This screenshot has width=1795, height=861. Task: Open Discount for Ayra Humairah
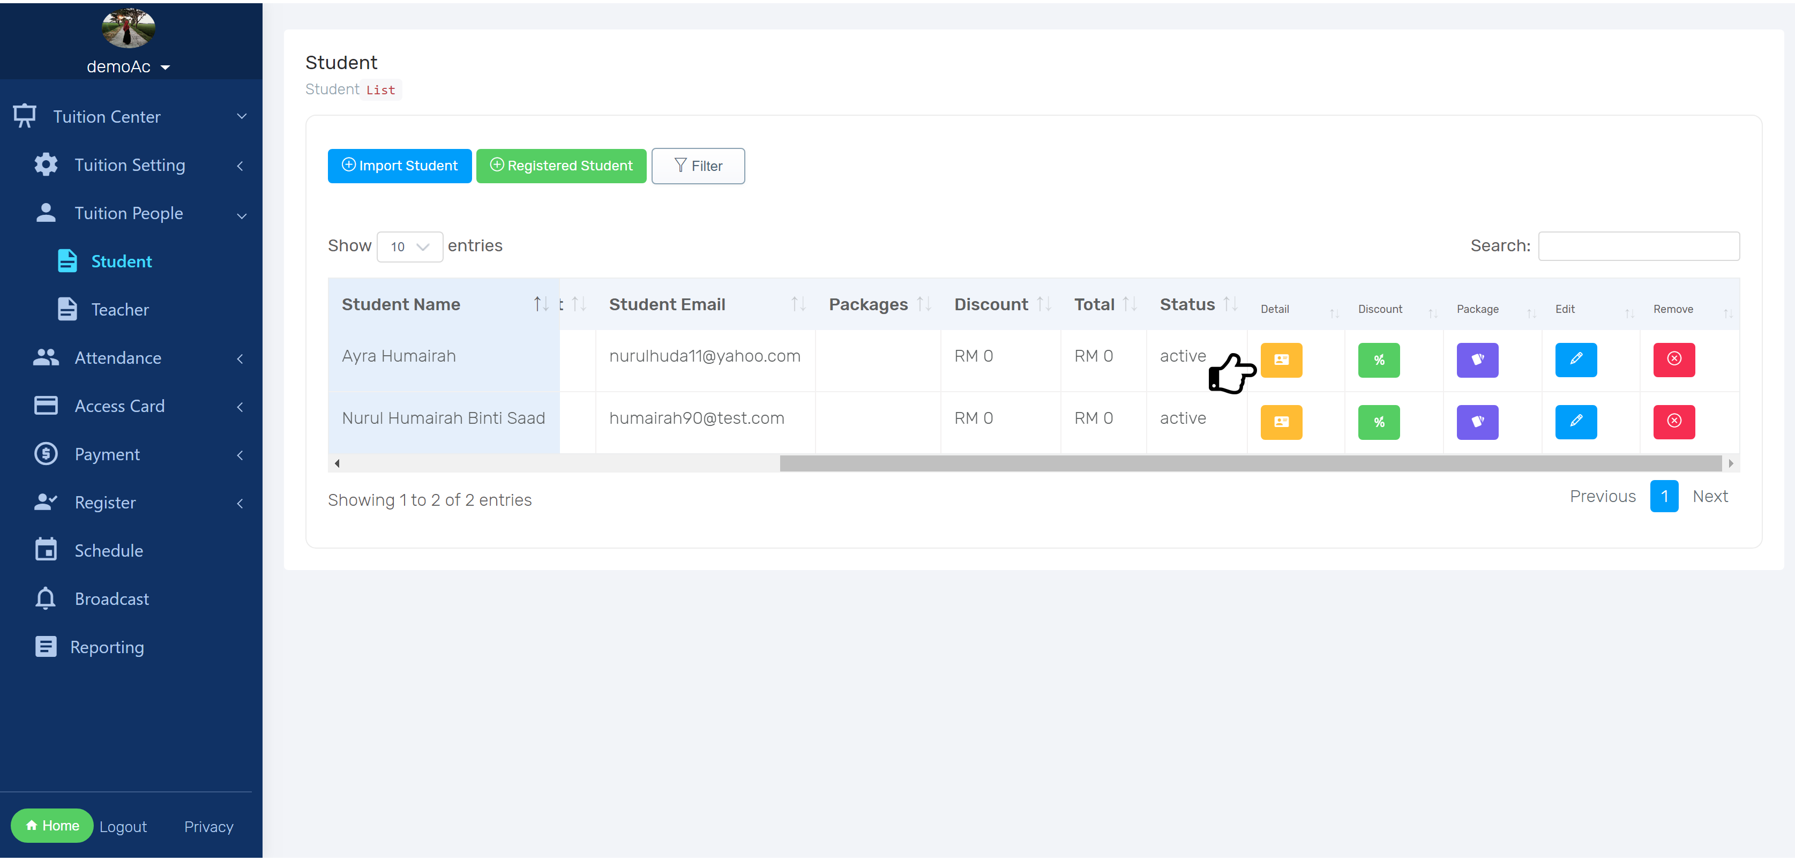pyautogui.click(x=1378, y=360)
